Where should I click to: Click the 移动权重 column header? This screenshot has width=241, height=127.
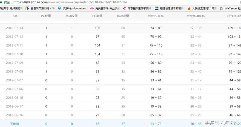tap(72, 16)
